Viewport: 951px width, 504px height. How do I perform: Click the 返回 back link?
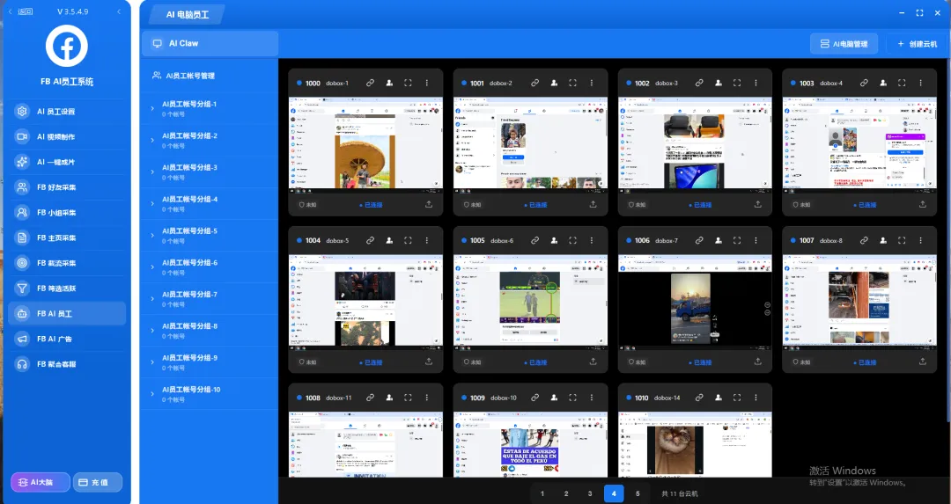click(20, 11)
